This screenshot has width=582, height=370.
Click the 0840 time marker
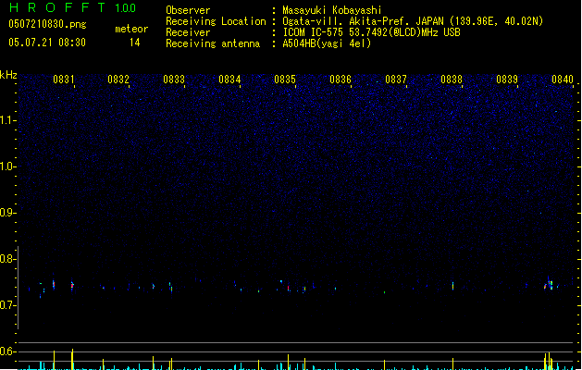[563, 80]
